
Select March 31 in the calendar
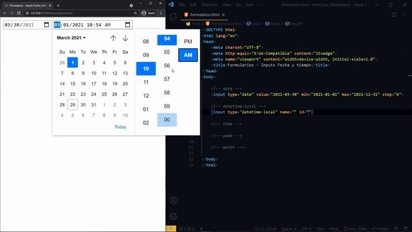[93, 104]
